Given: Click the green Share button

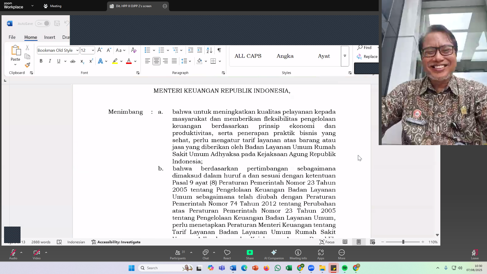Looking at the screenshot, I should click(x=250, y=254).
